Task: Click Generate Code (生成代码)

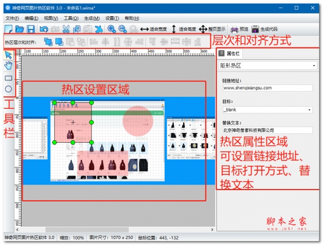Action: pos(264,29)
